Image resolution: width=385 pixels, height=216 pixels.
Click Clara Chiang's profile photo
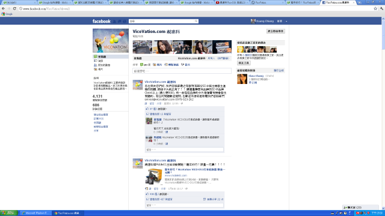coord(242,79)
